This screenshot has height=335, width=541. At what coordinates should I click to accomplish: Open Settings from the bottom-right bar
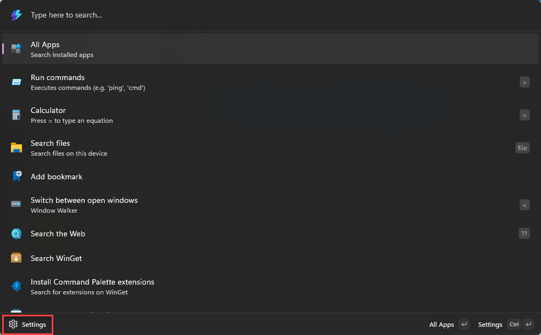(x=490, y=324)
